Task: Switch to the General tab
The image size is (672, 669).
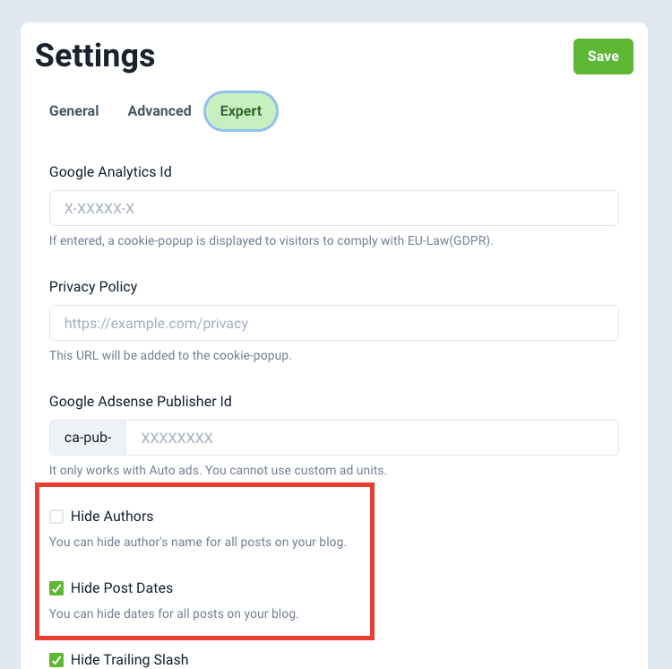Action: point(74,111)
